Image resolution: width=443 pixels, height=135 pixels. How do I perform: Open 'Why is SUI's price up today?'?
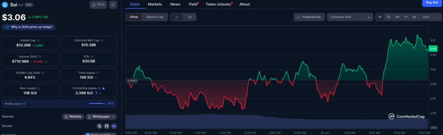(x=29, y=27)
